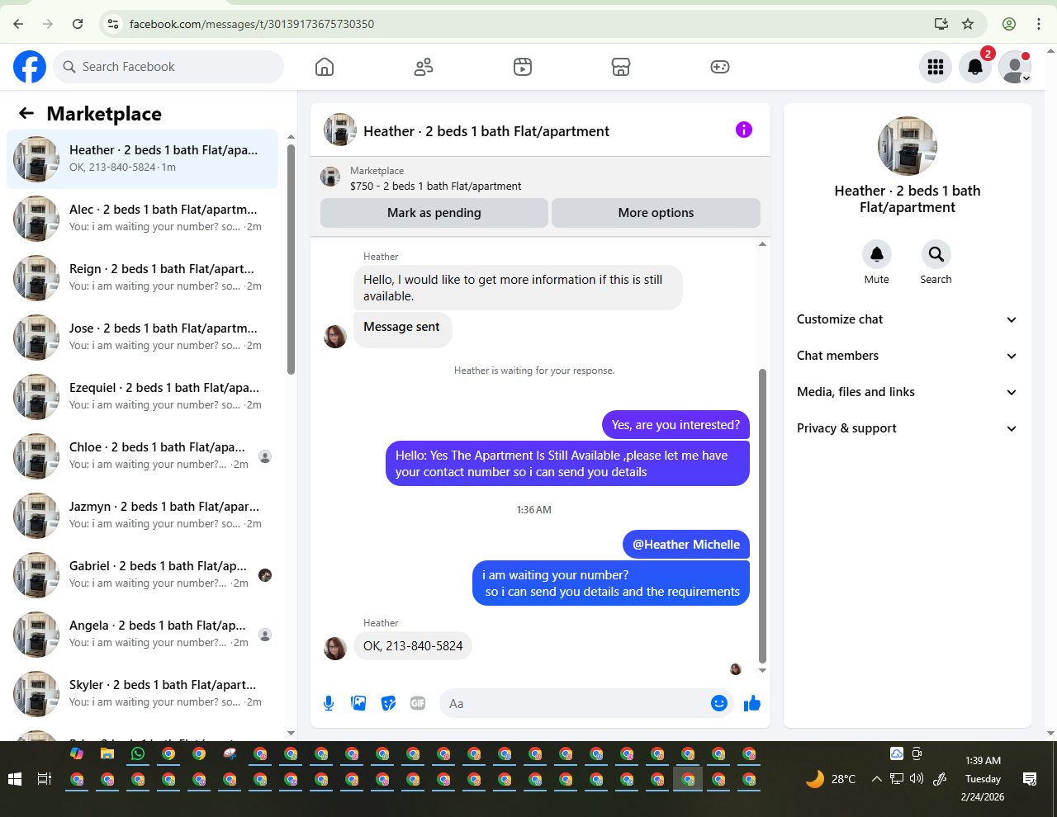The height and width of the screenshot is (817, 1057).
Task: Send a thumbs-up like
Action: coord(751,703)
